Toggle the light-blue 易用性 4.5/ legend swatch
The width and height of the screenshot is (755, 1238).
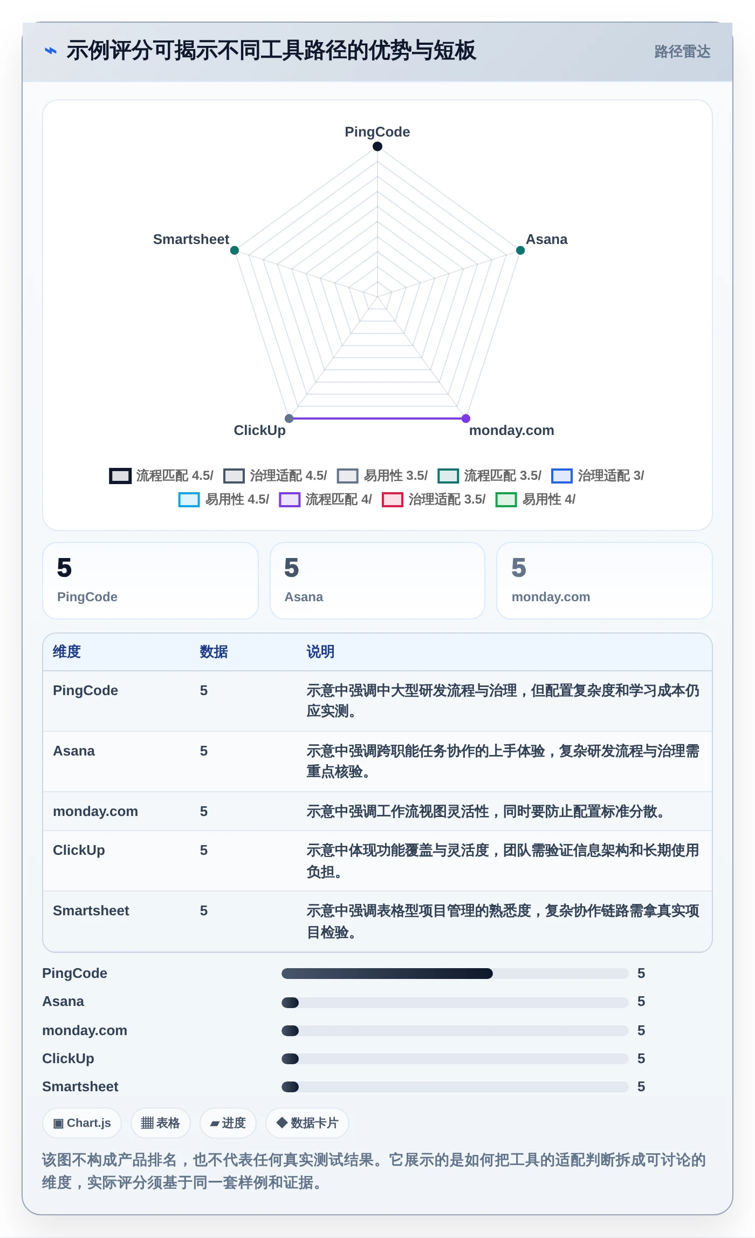[x=189, y=499]
